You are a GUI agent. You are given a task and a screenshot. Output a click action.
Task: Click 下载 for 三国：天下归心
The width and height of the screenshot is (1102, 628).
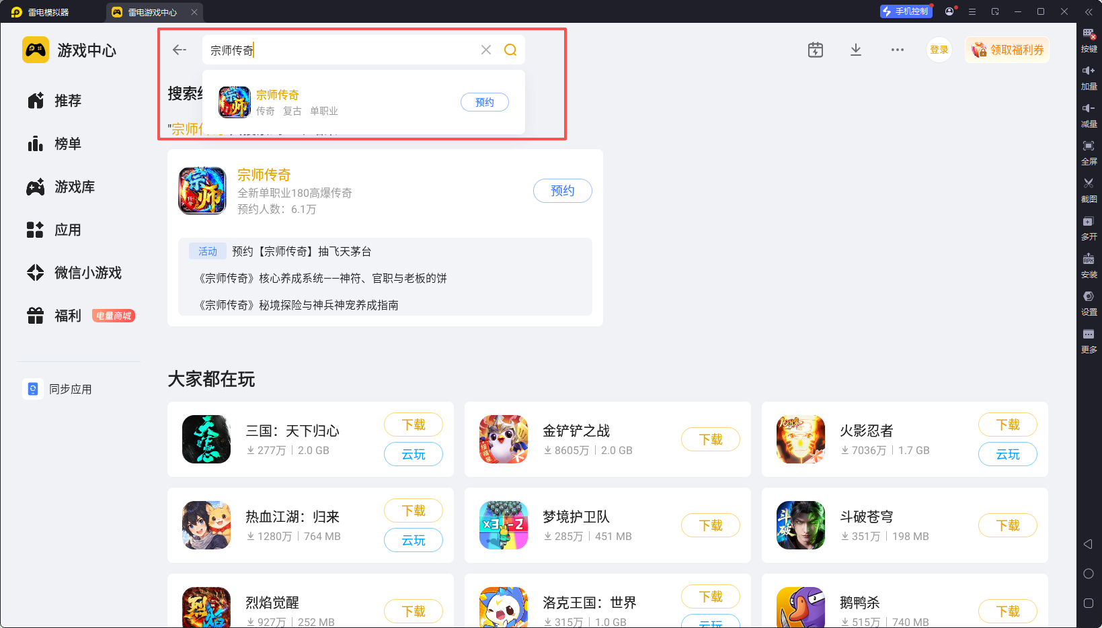click(x=414, y=424)
